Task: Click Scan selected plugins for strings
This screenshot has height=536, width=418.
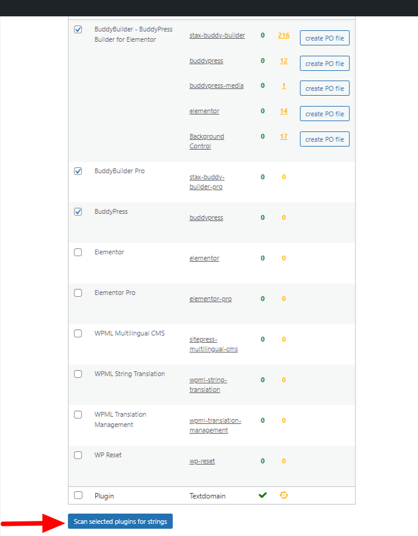Action: [121, 521]
